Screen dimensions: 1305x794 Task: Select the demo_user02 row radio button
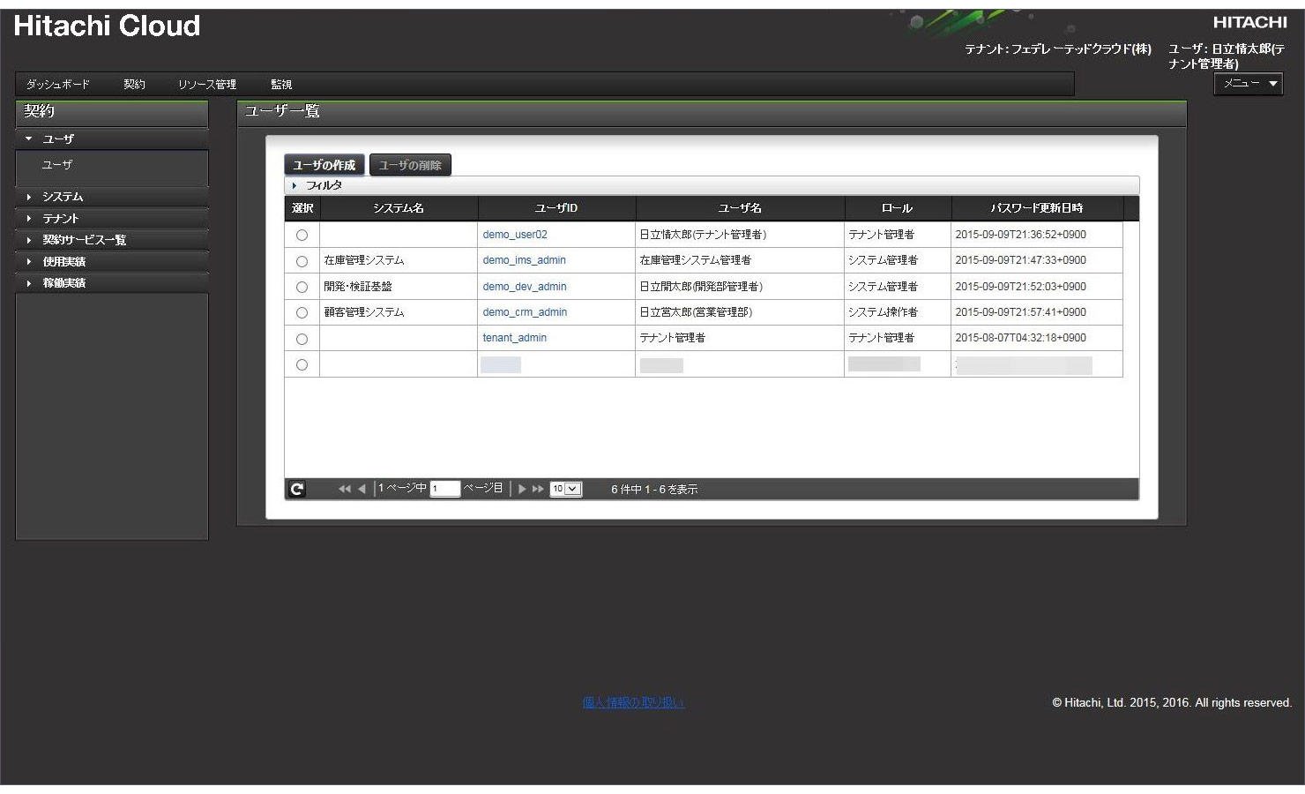(x=302, y=236)
